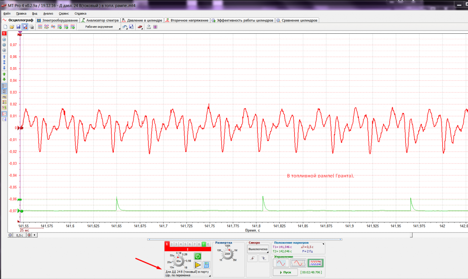Select channel 2 tab in channel panel
468x279 pixels.
pos(172,244)
